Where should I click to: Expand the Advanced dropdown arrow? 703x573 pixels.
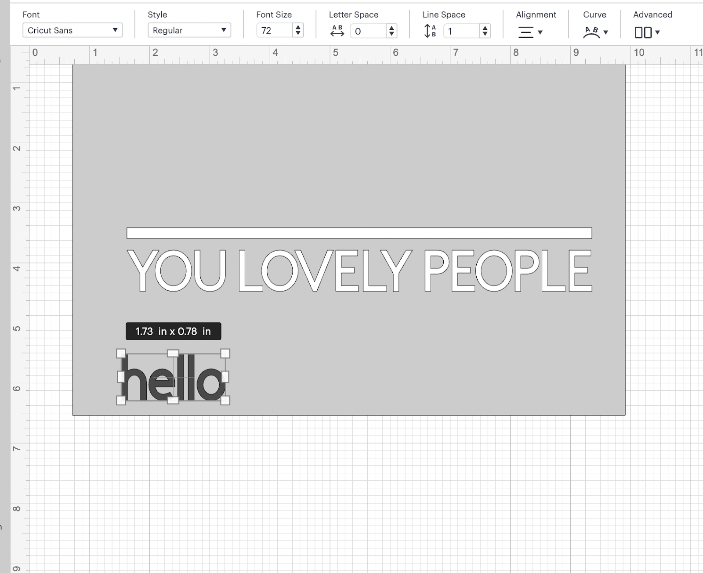(x=658, y=32)
